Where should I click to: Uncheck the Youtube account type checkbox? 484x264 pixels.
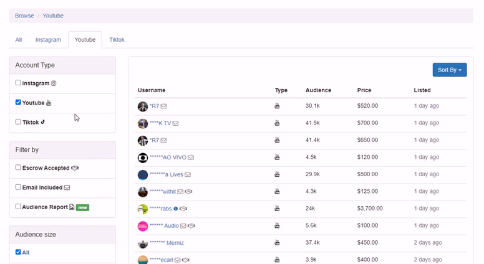click(x=18, y=102)
